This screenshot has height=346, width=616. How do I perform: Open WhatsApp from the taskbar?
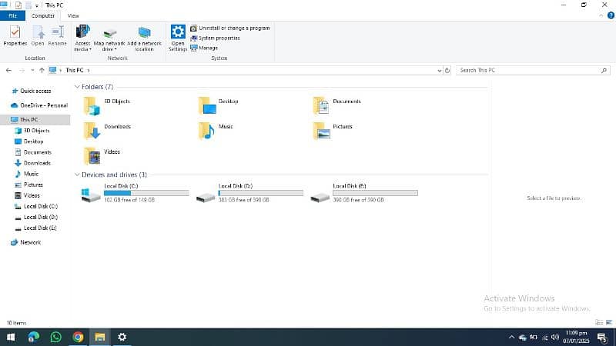tap(55, 337)
